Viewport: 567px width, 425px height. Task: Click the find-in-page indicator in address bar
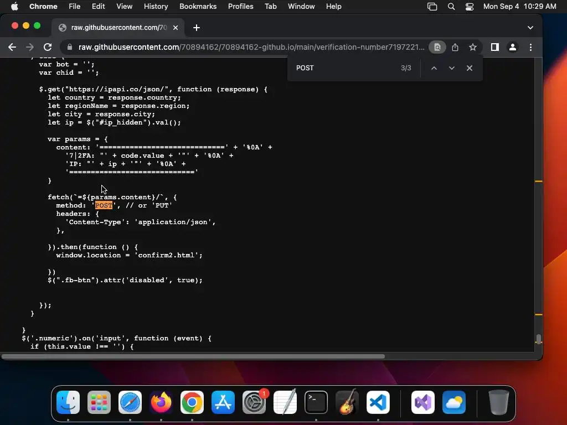pos(437,48)
